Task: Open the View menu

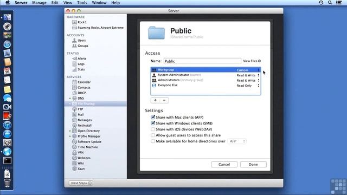Action: (x=67, y=3)
